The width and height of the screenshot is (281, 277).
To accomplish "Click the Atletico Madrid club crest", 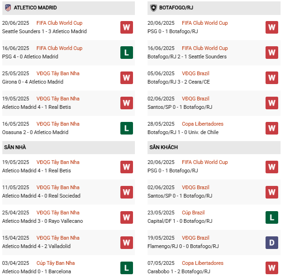I will pos(7,8).
